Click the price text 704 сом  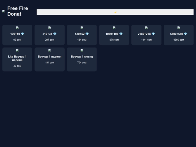(x=82, y=62)
